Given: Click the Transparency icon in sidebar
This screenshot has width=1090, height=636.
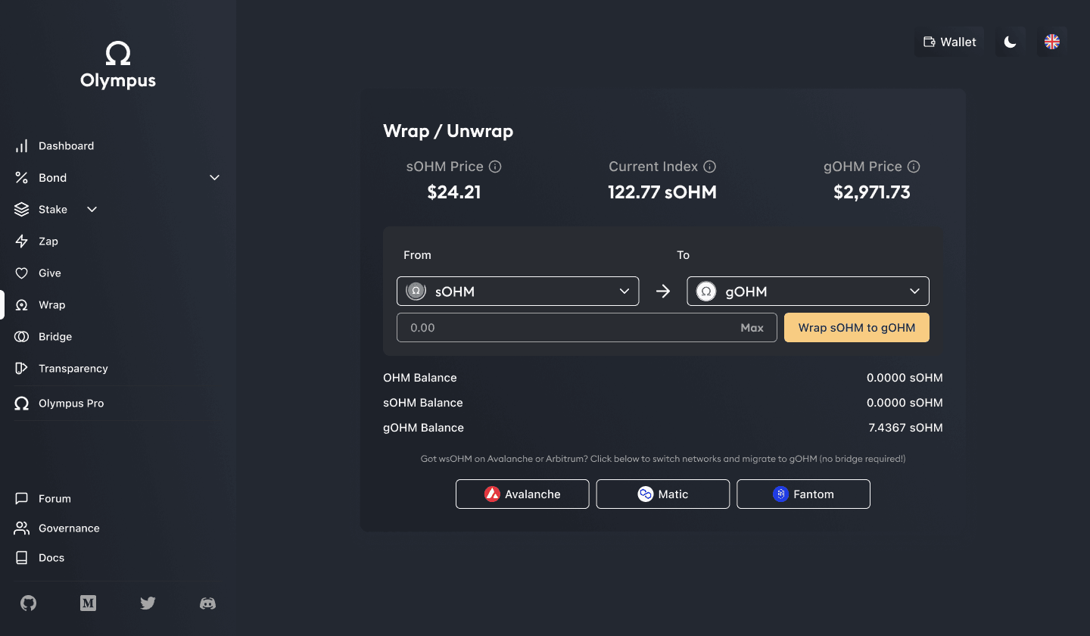Looking at the screenshot, I should (x=22, y=369).
